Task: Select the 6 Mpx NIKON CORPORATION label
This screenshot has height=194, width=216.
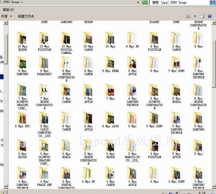Action: pos(199,103)
